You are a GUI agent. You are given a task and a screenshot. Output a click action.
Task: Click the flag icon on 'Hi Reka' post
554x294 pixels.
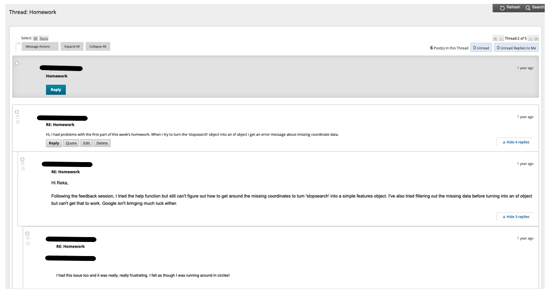[x=23, y=169]
